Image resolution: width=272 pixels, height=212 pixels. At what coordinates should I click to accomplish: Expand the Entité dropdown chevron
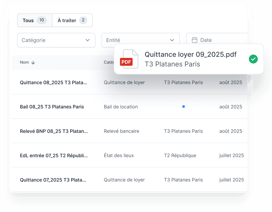click(x=172, y=40)
